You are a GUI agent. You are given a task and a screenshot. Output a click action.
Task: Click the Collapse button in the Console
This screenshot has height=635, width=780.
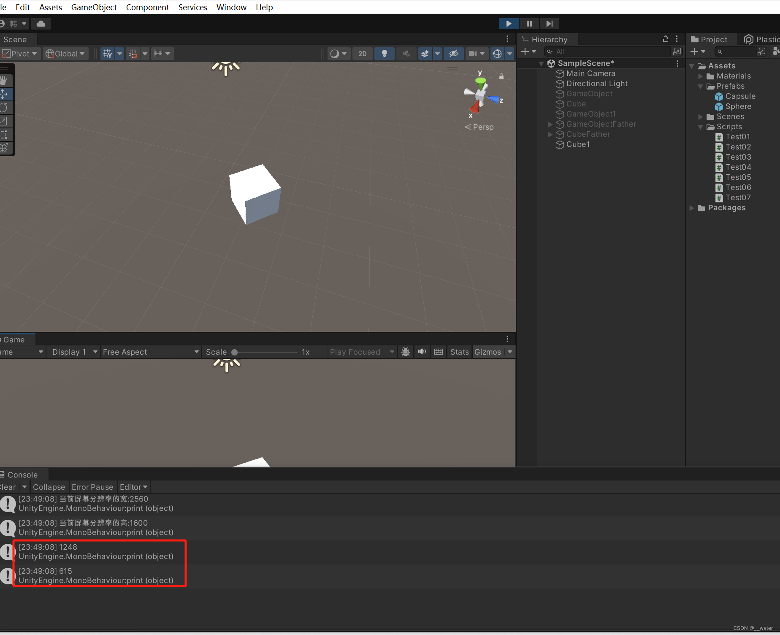49,487
